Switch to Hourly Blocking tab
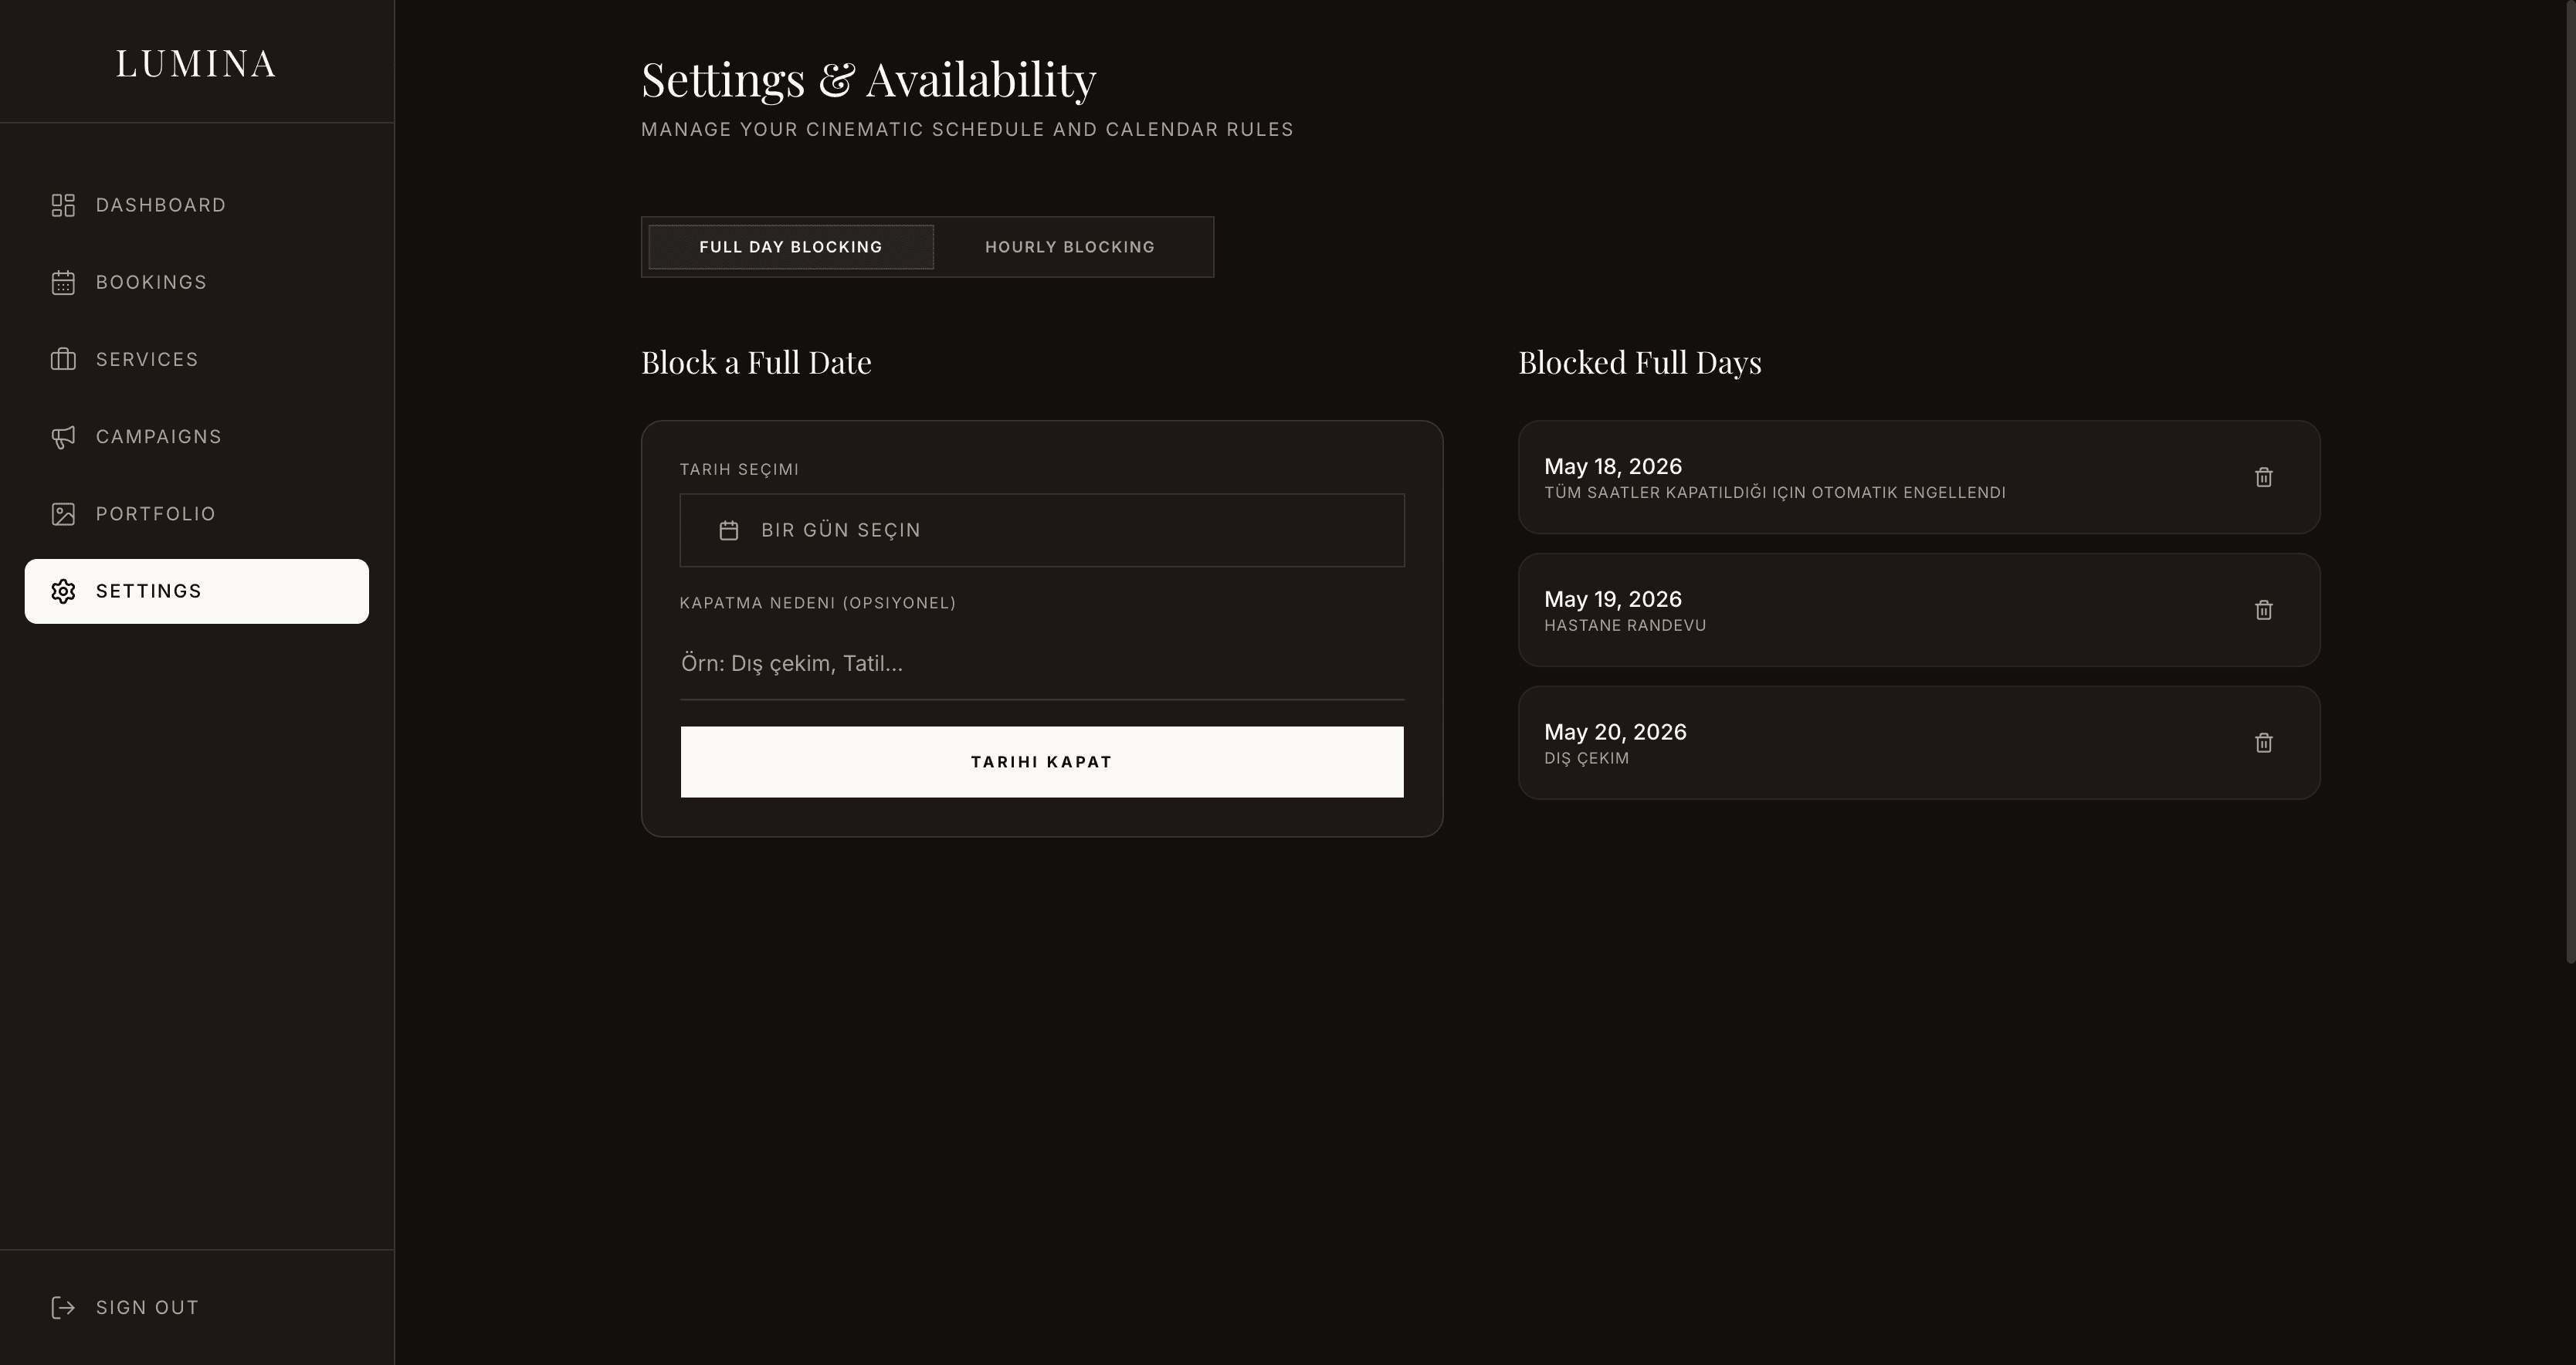Screen dimensions: 2576x1365 (x=1070, y=247)
